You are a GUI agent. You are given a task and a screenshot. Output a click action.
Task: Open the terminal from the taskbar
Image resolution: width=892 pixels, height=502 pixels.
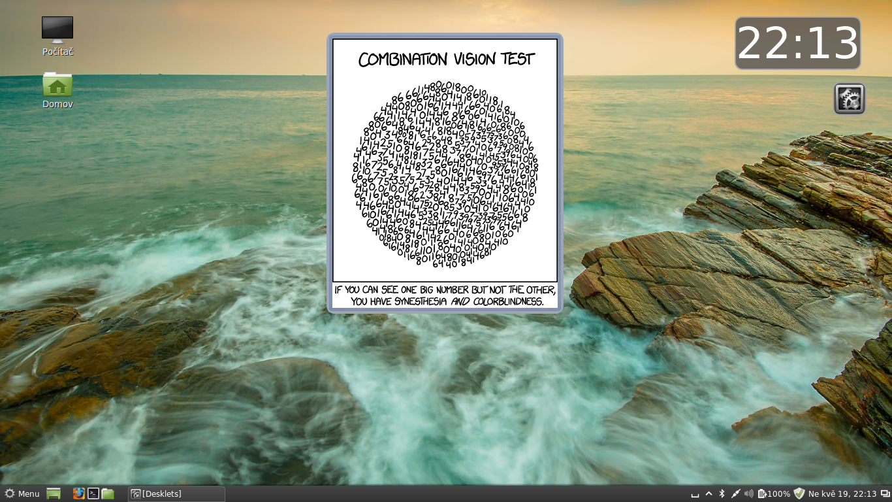pos(93,494)
